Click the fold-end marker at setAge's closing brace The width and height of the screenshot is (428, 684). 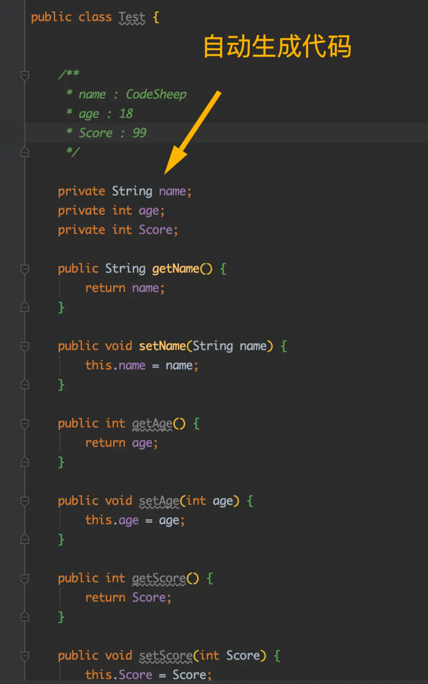point(25,540)
